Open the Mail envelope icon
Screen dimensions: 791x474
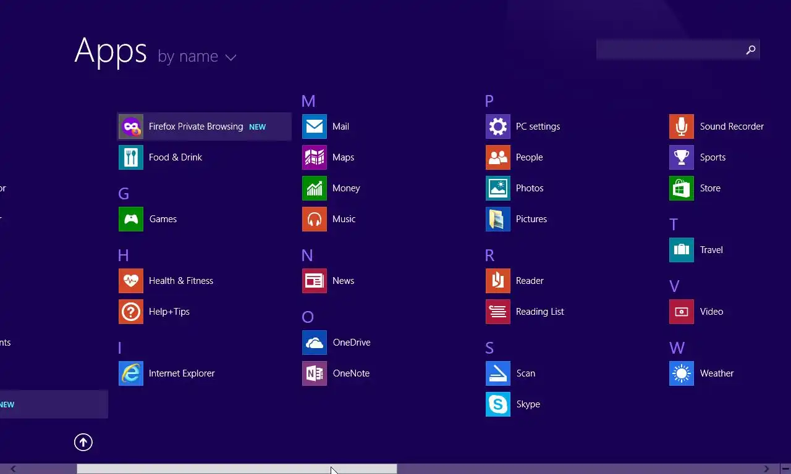[315, 127]
